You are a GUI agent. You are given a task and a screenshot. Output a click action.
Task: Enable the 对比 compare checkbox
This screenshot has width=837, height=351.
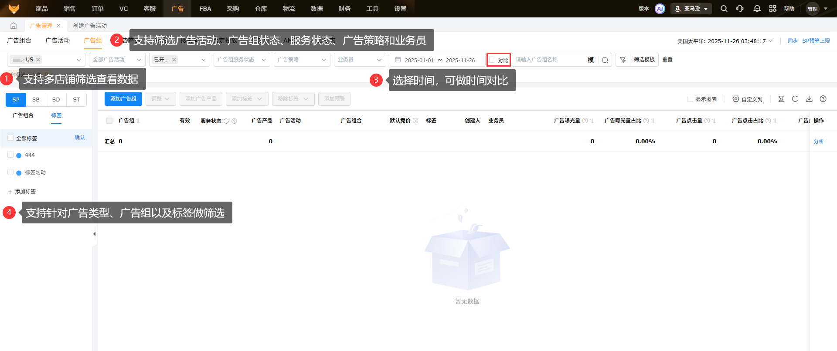coord(492,60)
